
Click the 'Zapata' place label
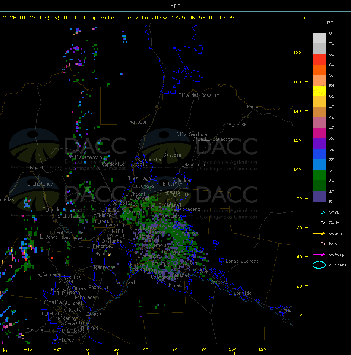click(x=94, y=314)
